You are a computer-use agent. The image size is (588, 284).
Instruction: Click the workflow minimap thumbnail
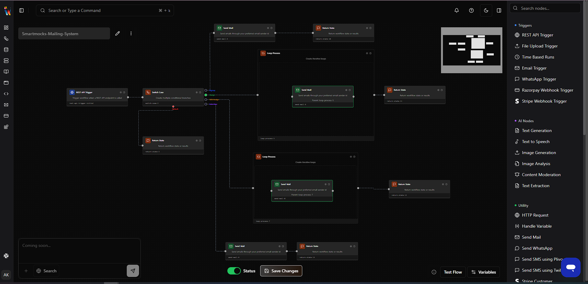pyautogui.click(x=471, y=50)
